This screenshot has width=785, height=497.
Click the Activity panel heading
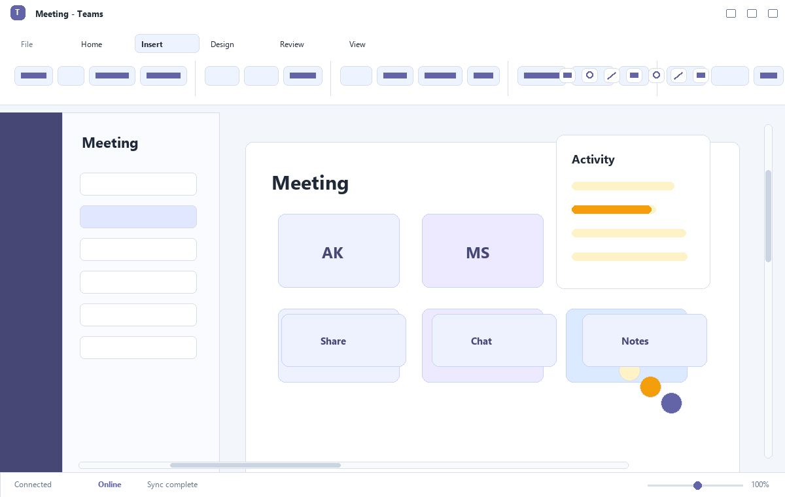(593, 159)
